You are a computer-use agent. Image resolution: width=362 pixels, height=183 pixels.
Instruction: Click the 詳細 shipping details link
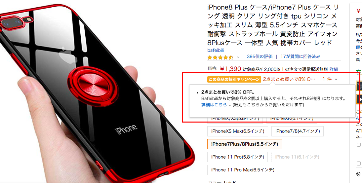pos(334,69)
